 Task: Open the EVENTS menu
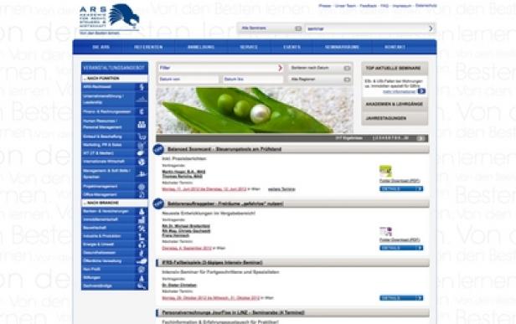[x=292, y=48]
